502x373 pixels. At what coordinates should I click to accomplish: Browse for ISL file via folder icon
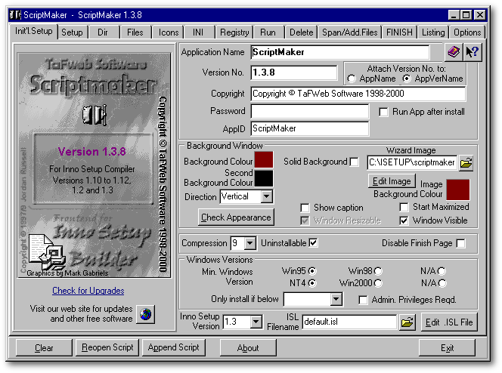point(407,322)
